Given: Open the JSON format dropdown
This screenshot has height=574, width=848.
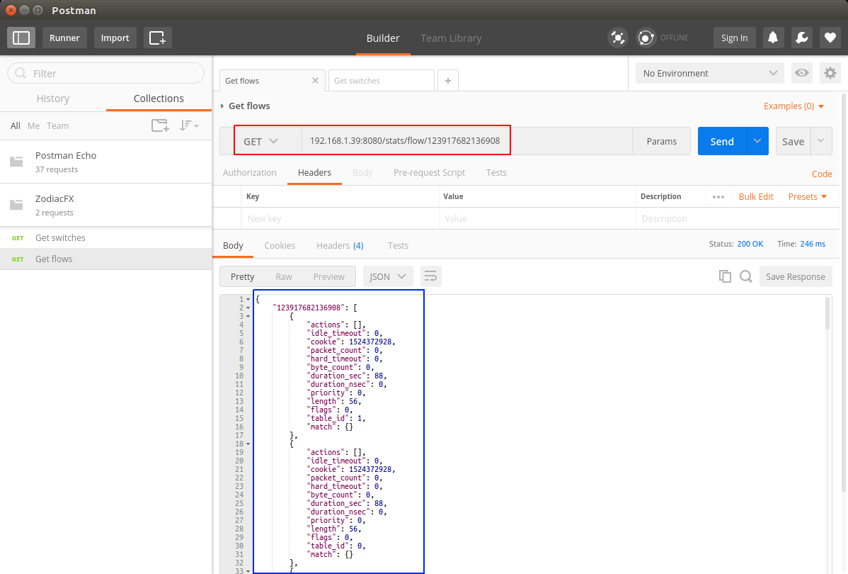Looking at the screenshot, I should coord(387,276).
